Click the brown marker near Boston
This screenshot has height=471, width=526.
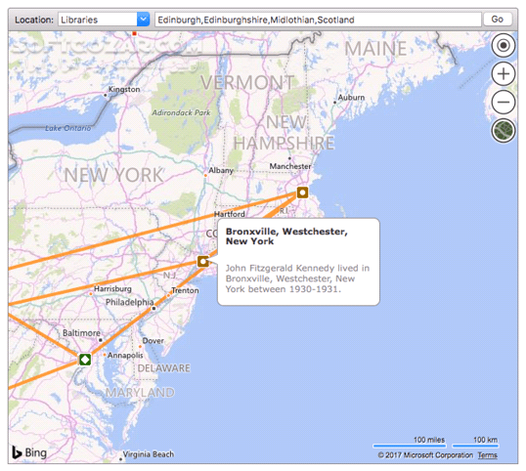302,193
